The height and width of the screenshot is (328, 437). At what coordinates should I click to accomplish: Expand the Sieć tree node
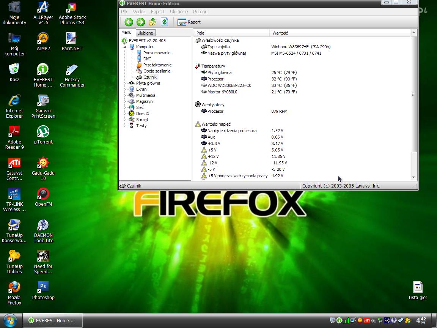pos(124,107)
